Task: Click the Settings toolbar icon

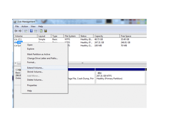Action: tap(46, 31)
